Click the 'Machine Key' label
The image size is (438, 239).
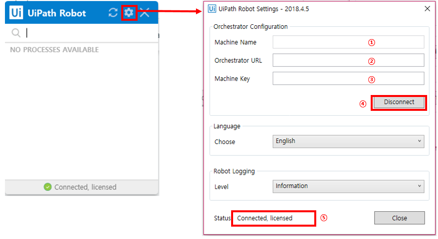232,79
